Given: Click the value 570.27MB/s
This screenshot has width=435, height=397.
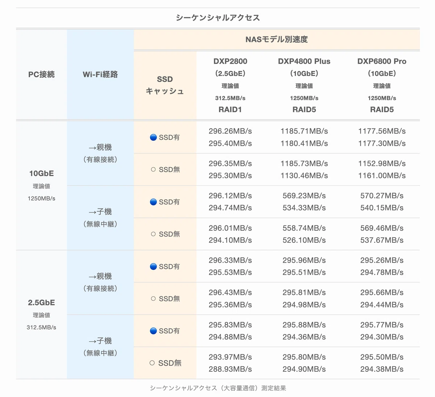Looking at the screenshot, I should [382, 196].
